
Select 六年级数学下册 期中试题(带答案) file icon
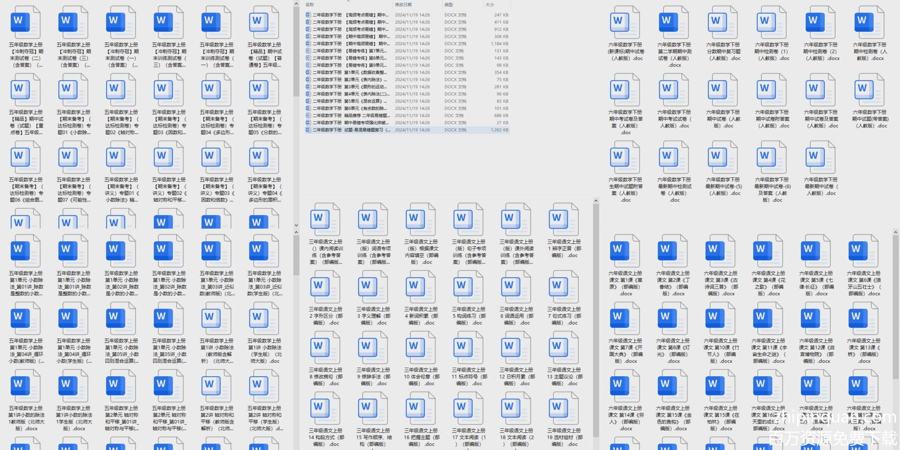point(869,90)
